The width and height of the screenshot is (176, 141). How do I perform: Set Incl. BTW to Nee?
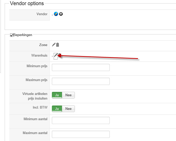coord(68,109)
